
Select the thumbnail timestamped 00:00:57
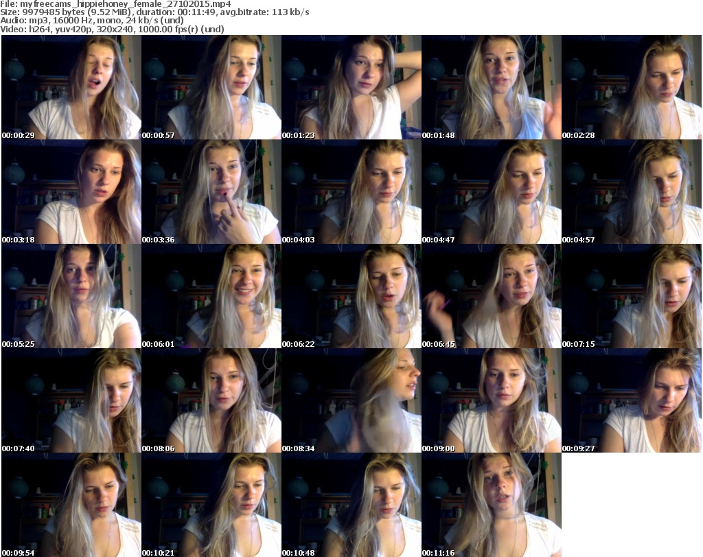tap(211, 87)
